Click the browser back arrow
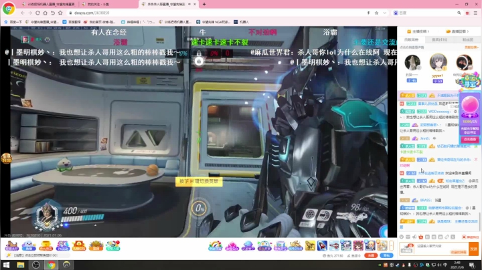Screen dimensions: 482x270 point(23,13)
